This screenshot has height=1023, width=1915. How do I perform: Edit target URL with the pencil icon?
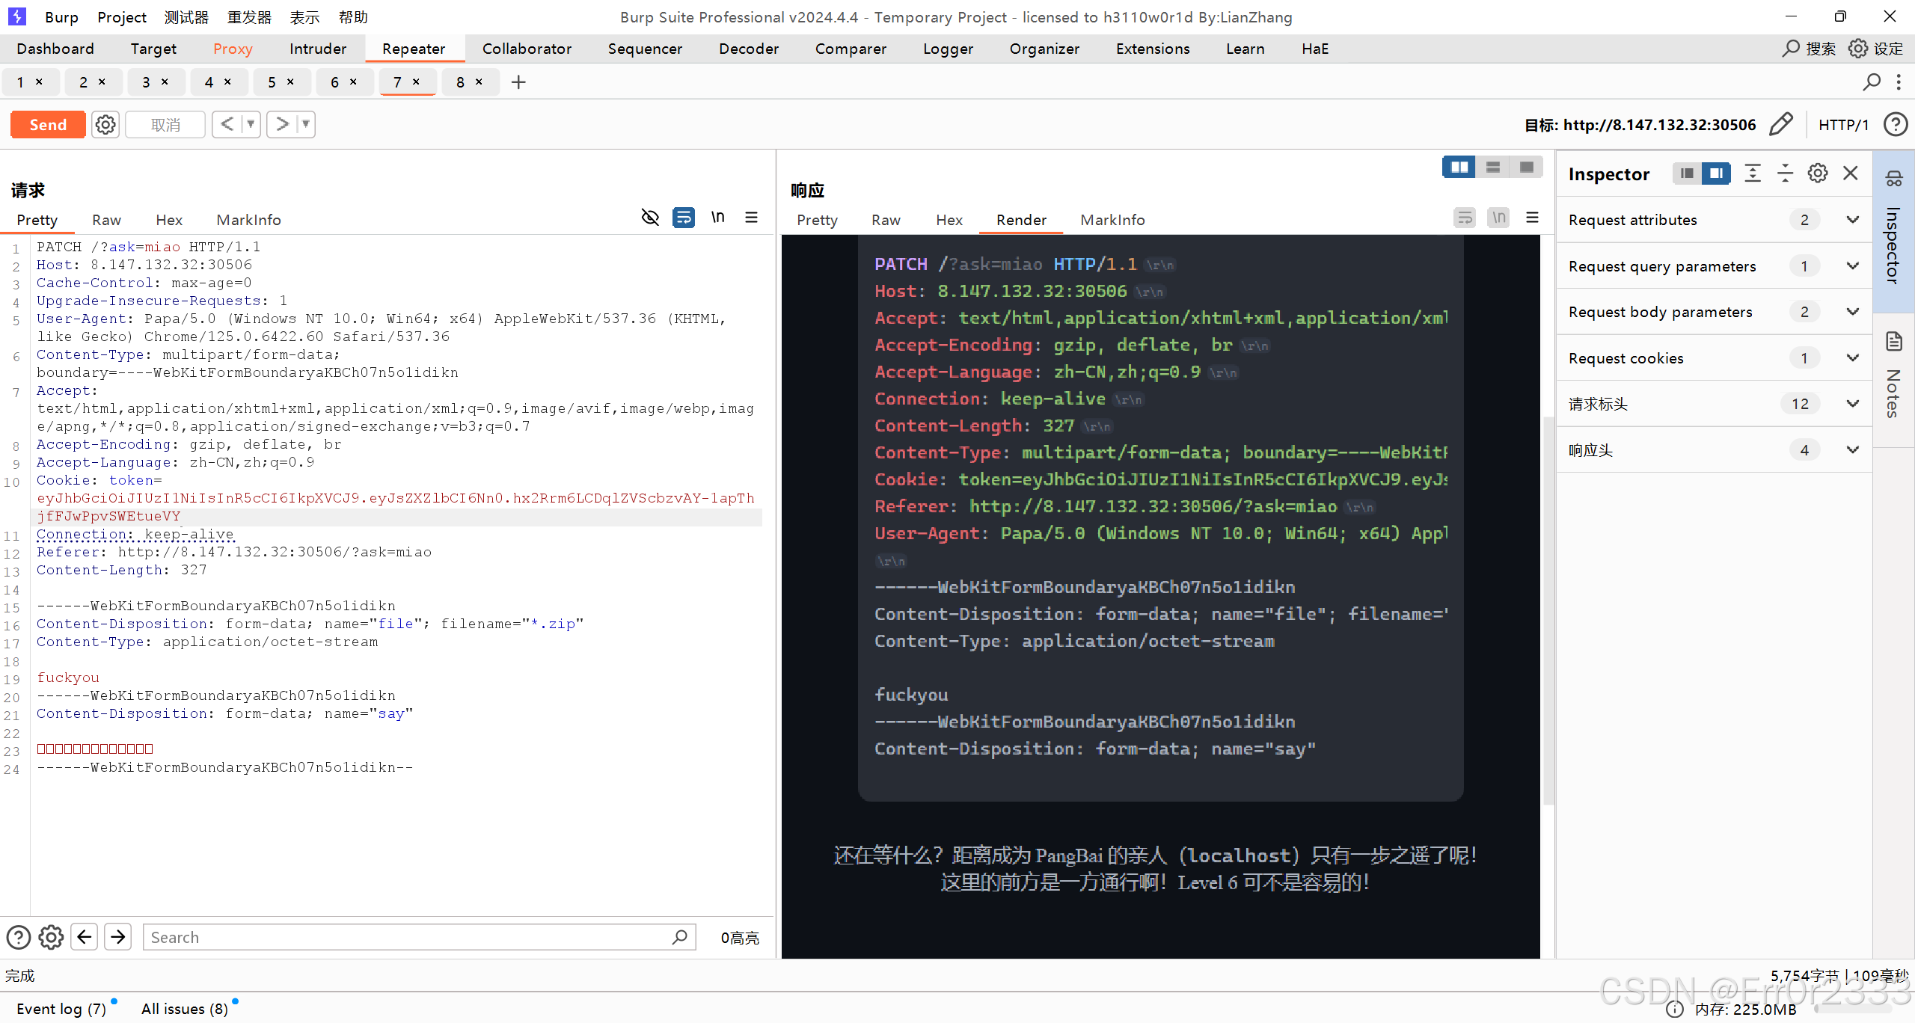tap(1783, 124)
